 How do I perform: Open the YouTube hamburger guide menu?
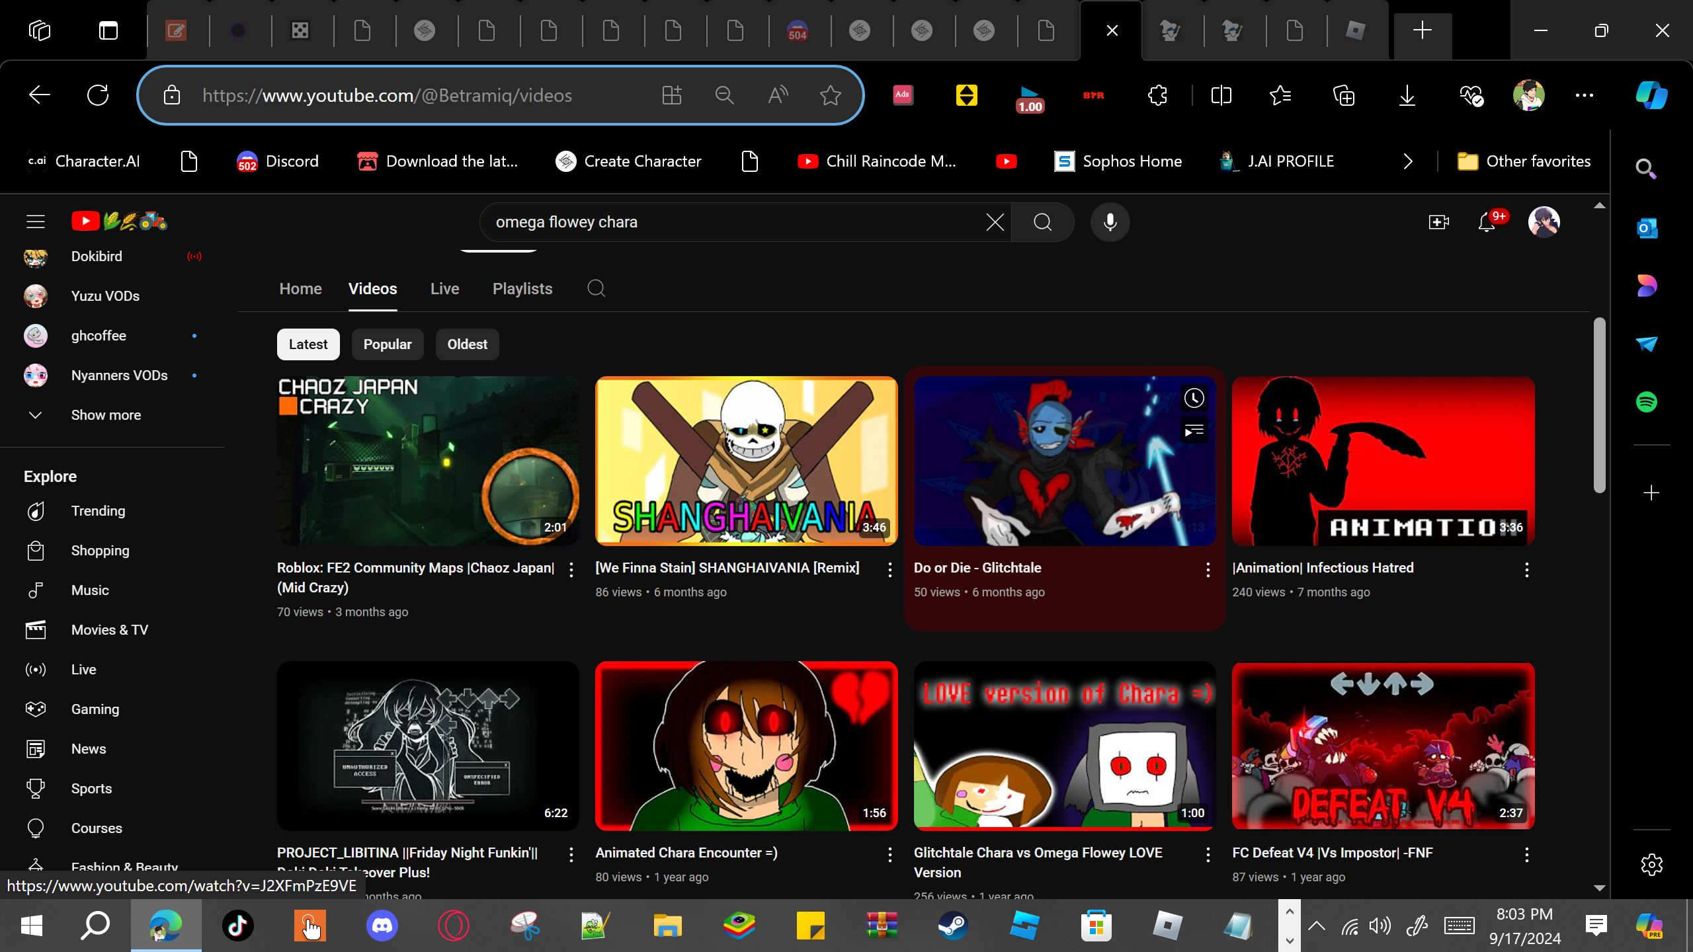[36, 221]
